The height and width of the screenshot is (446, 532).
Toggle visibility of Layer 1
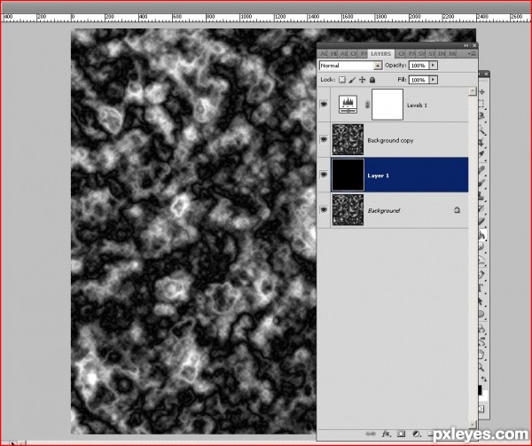click(324, 175)
